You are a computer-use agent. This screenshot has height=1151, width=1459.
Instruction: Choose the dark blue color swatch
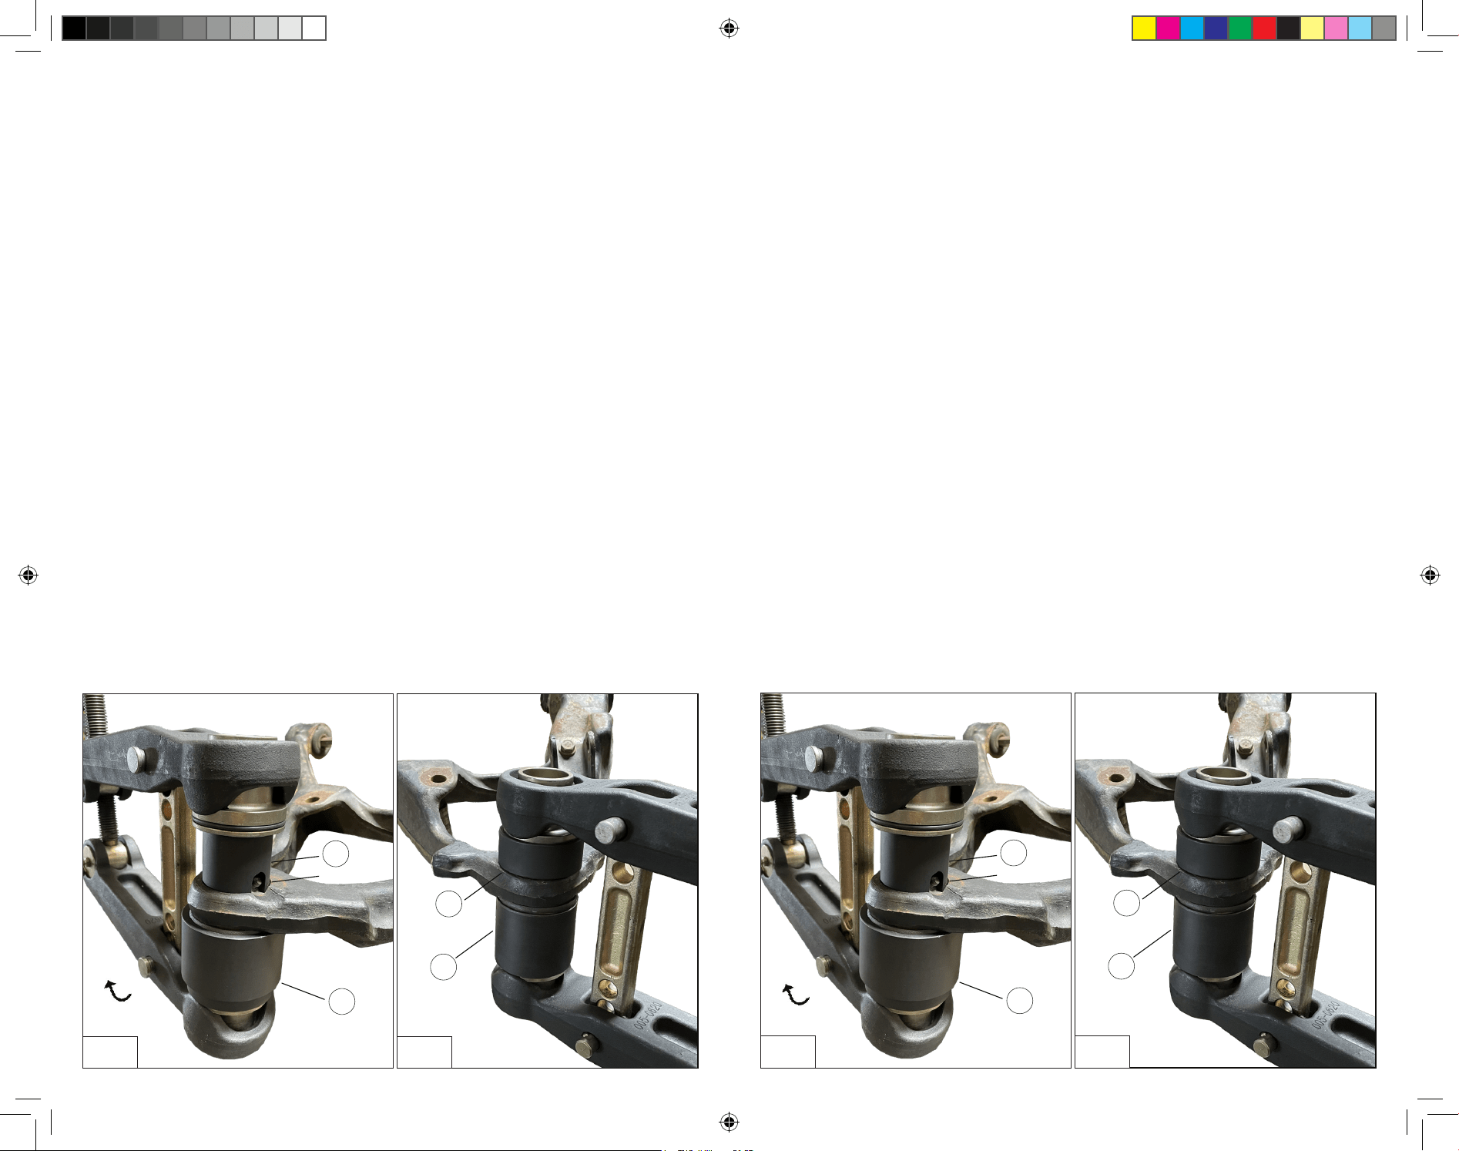[1216, 29]
